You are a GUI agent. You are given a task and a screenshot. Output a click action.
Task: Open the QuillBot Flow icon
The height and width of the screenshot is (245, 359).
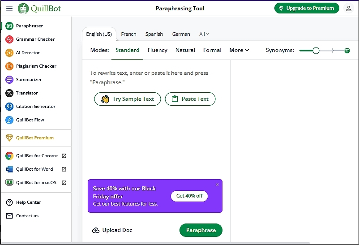(9, 120)
